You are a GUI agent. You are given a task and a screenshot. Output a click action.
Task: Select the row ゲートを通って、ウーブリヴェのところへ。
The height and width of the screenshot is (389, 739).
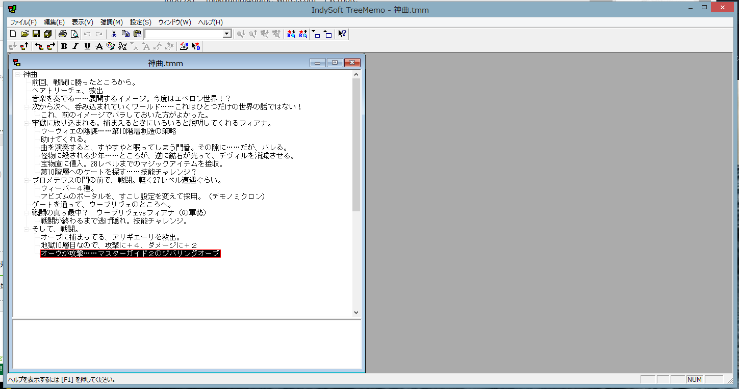coord(101,205)
